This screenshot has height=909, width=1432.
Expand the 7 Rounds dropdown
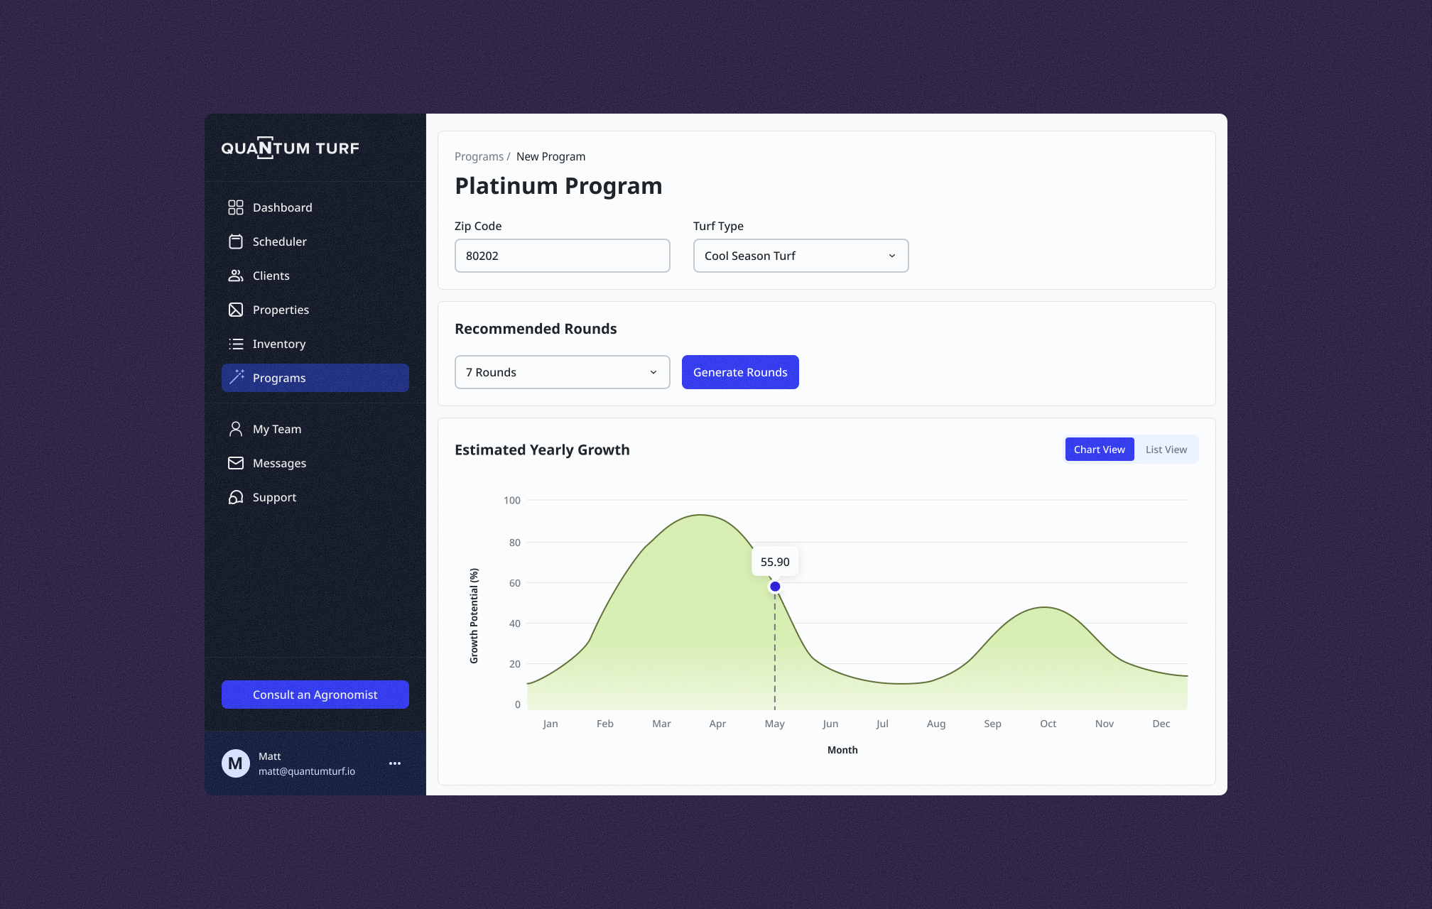pyautogui.click(x=563, y=372)
